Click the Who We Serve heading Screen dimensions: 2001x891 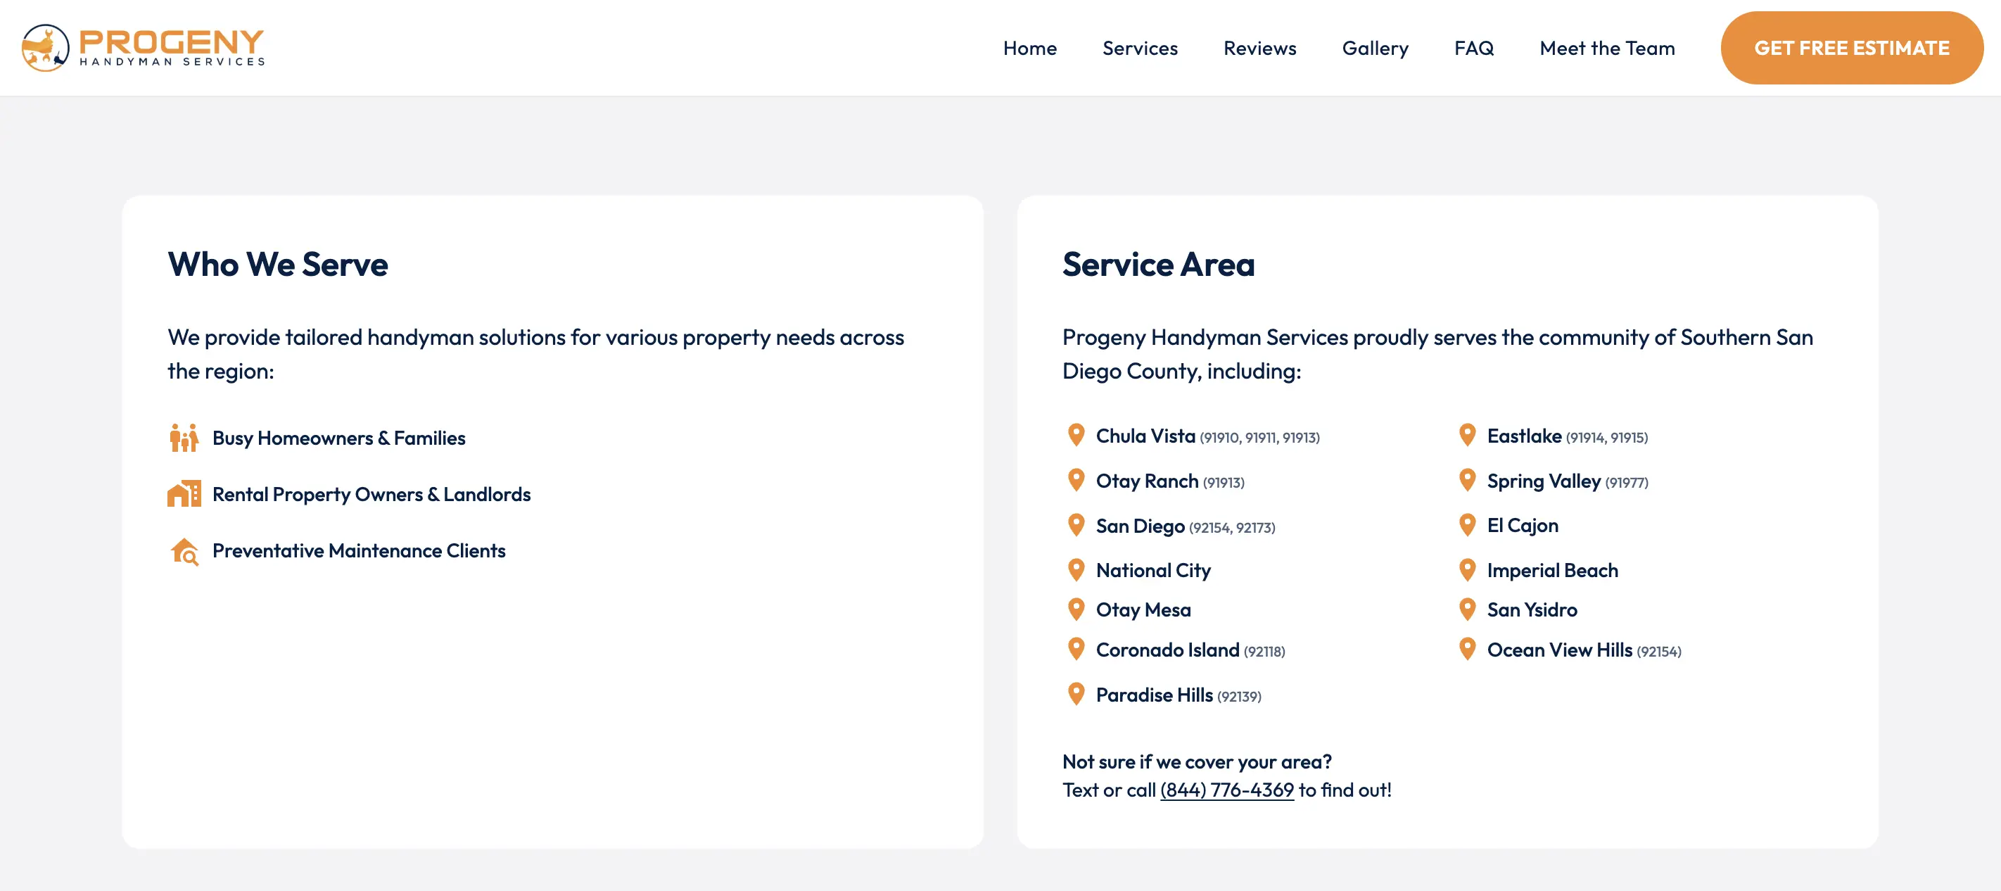click(277, 265)
